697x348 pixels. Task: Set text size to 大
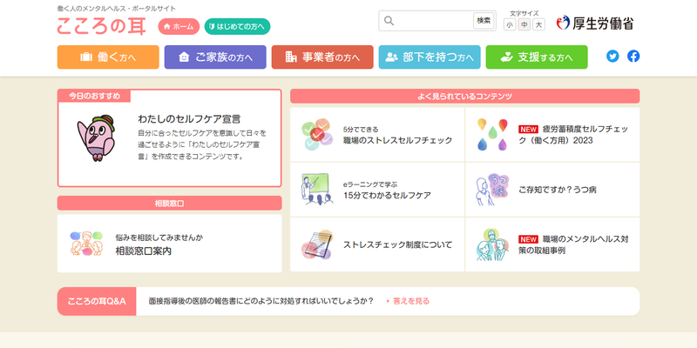[538, 25]
